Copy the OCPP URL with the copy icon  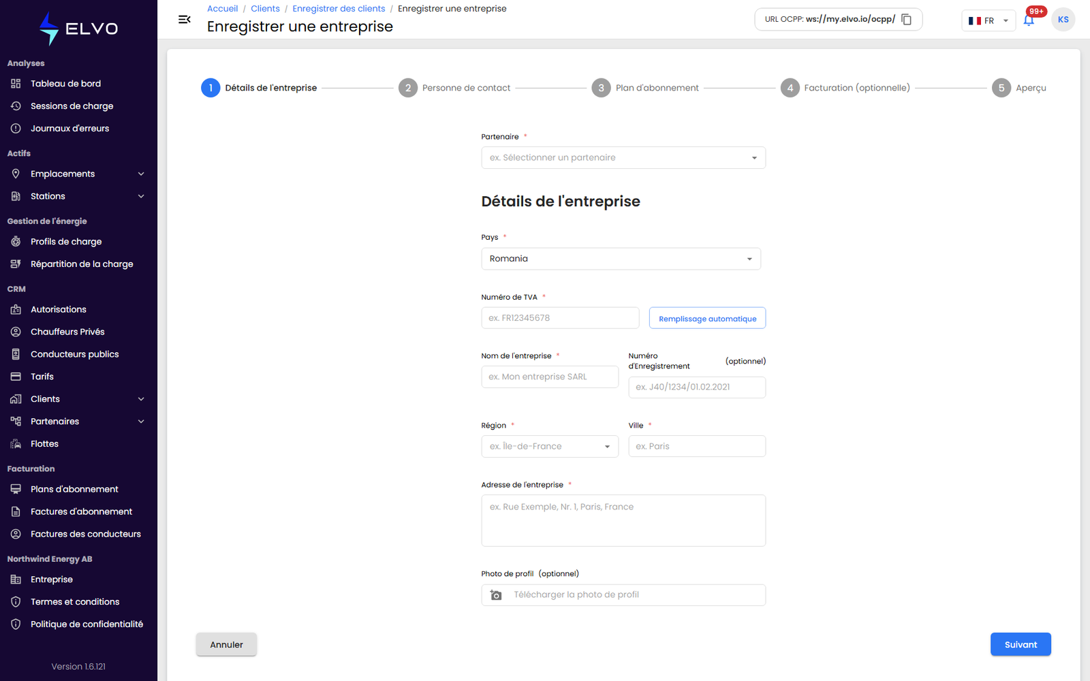click(x=907, y=19)
